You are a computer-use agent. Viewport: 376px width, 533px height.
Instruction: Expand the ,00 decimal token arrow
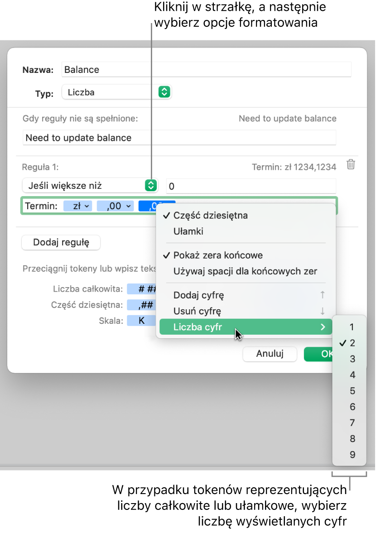(128, 206)
